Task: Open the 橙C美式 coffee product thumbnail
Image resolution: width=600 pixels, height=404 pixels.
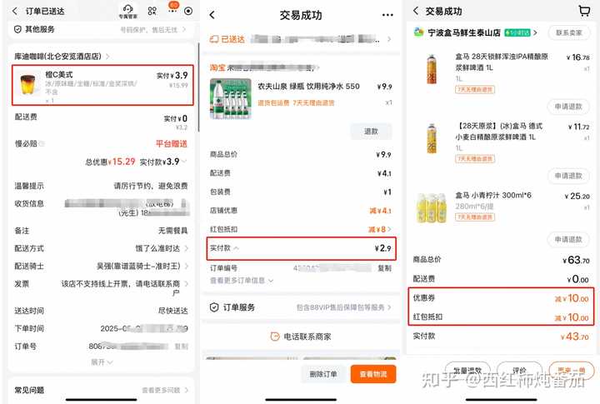Action: [x=29, y=85]
